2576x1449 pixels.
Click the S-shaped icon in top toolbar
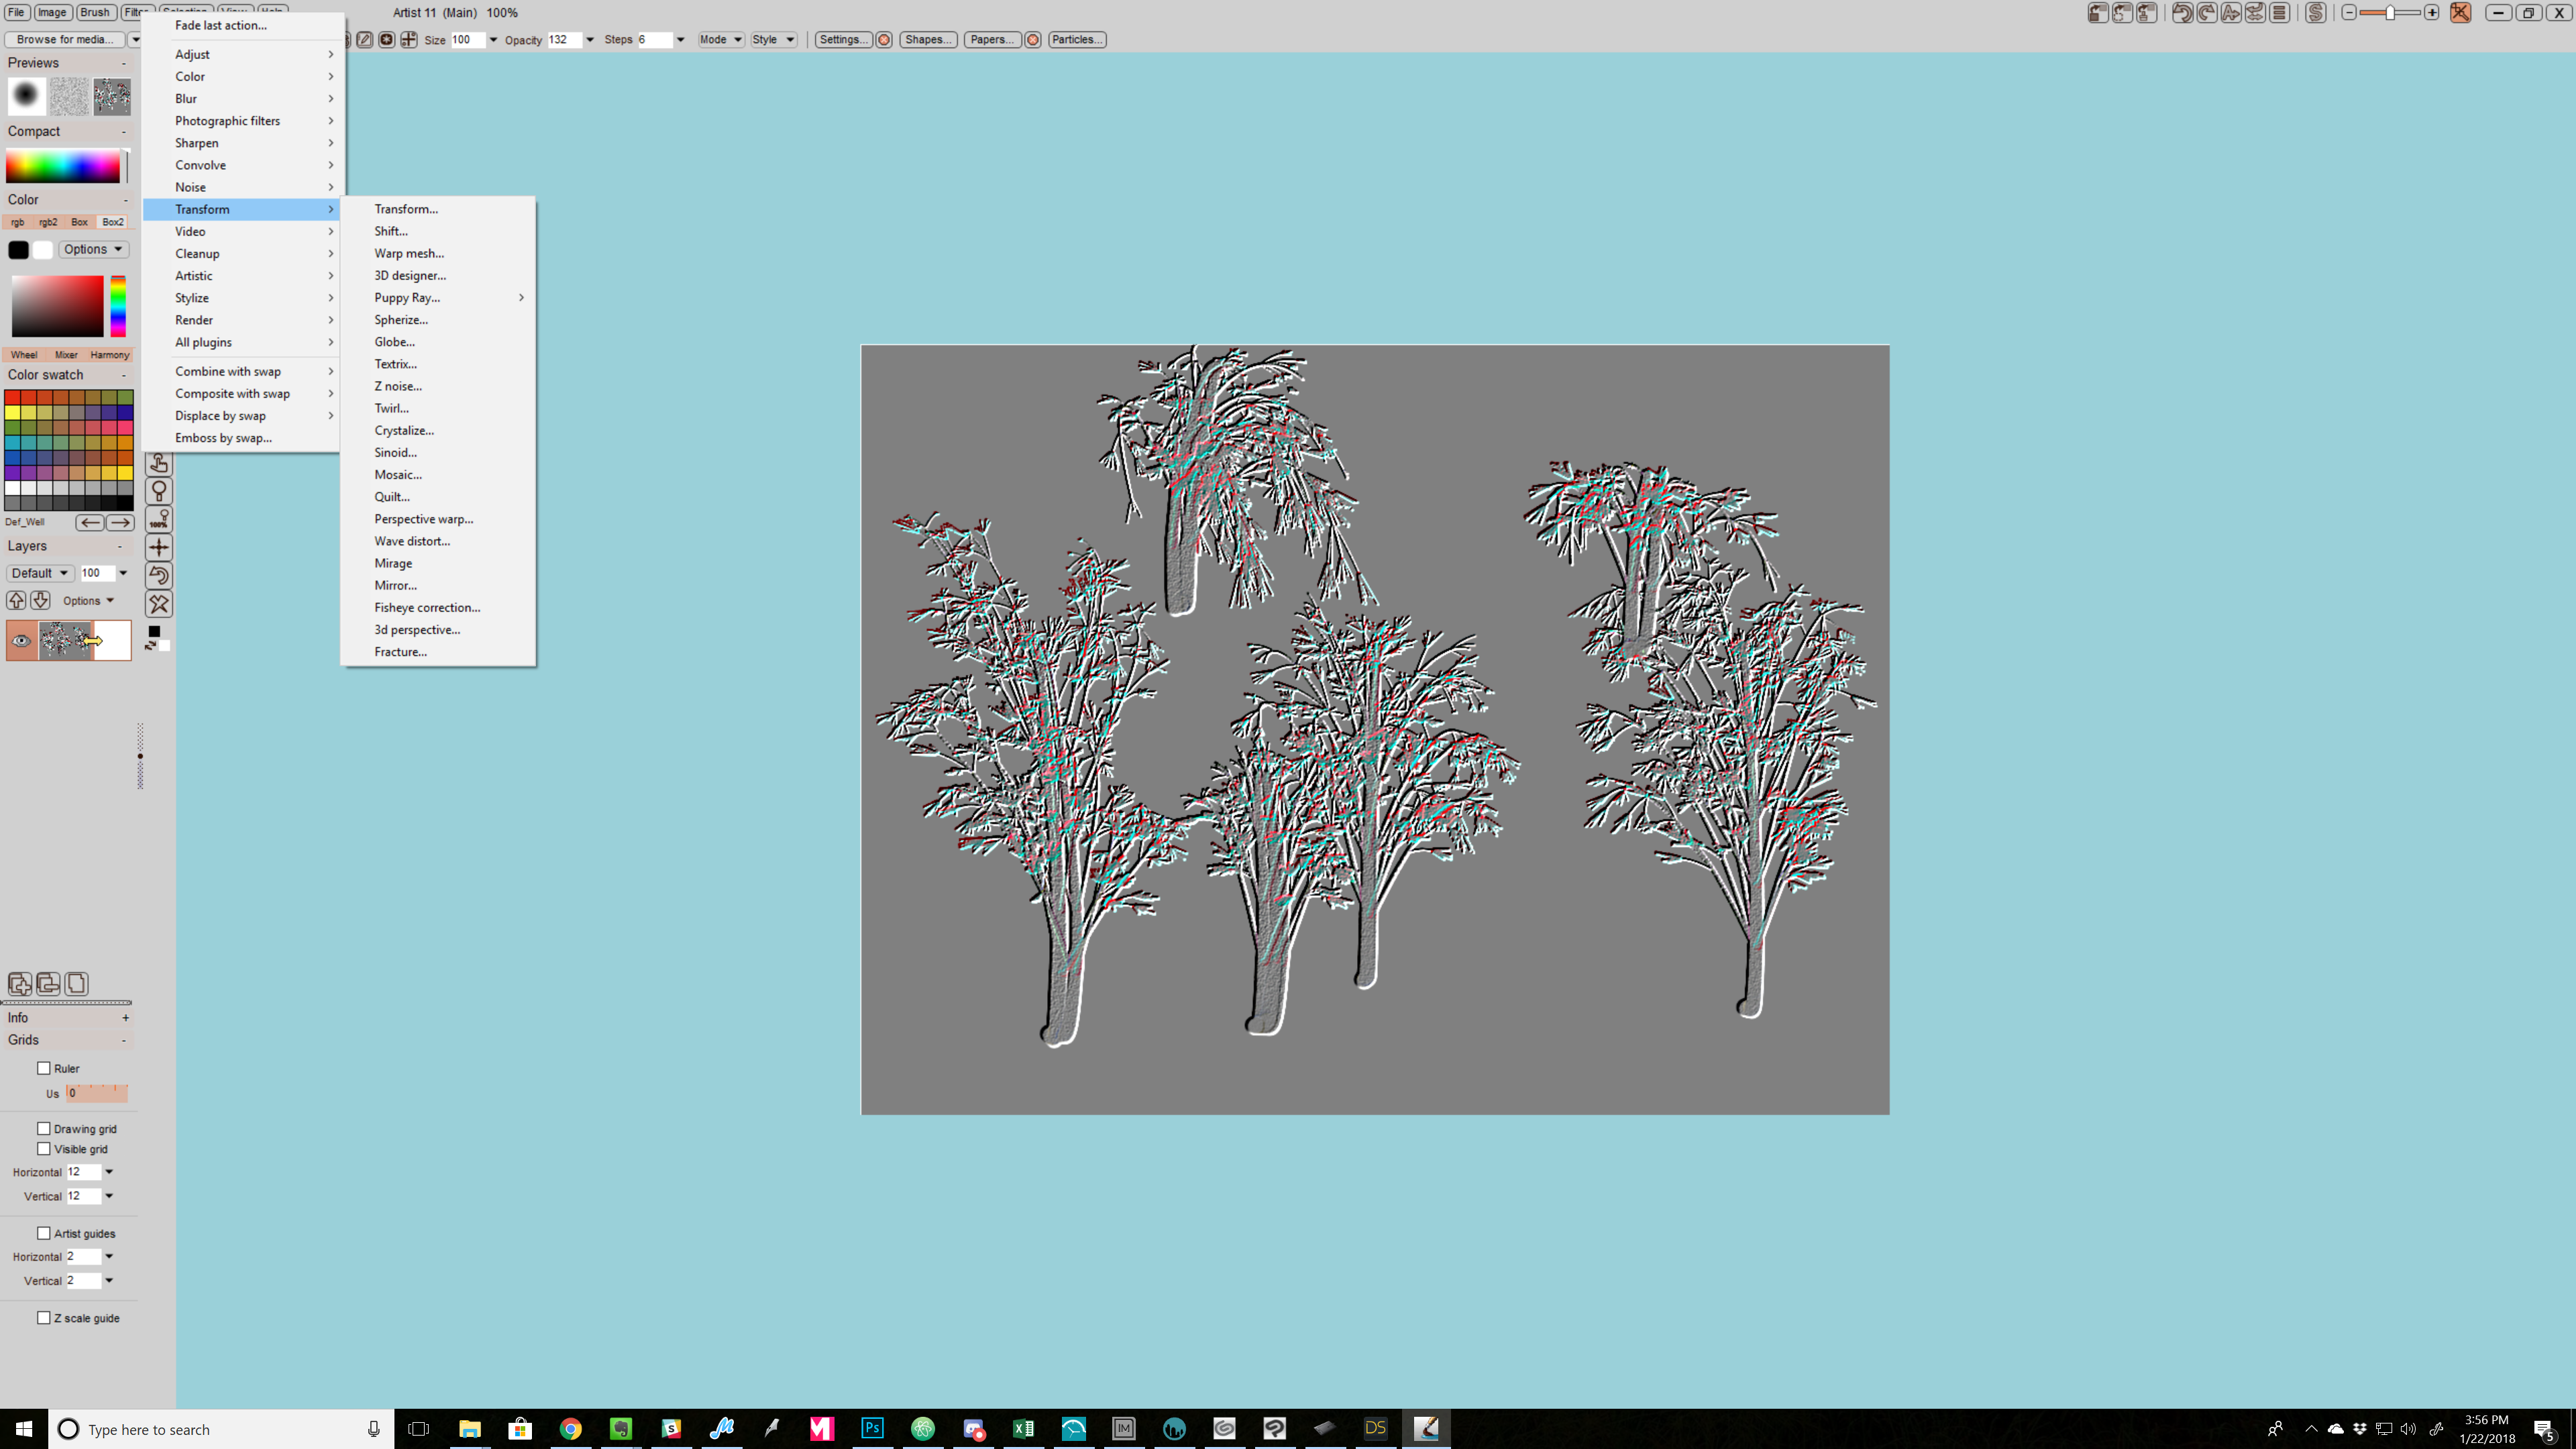click(2316, 13)
